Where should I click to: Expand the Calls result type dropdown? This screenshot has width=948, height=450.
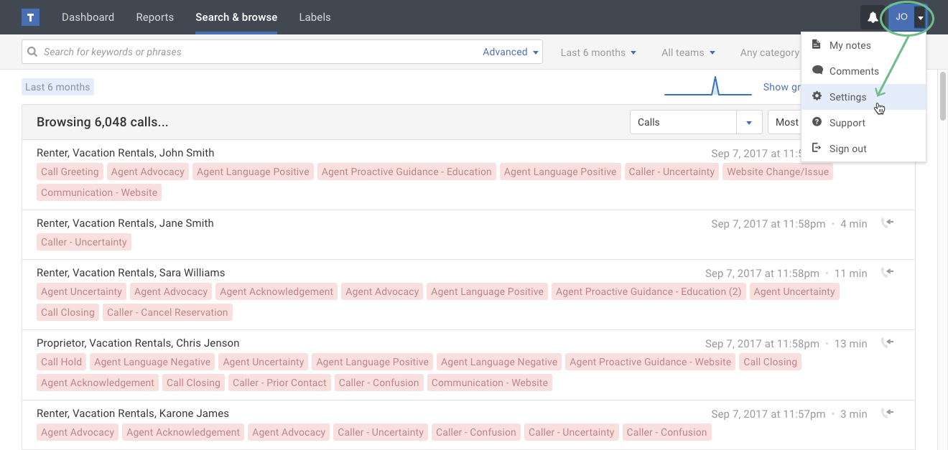tap(748, 122)
